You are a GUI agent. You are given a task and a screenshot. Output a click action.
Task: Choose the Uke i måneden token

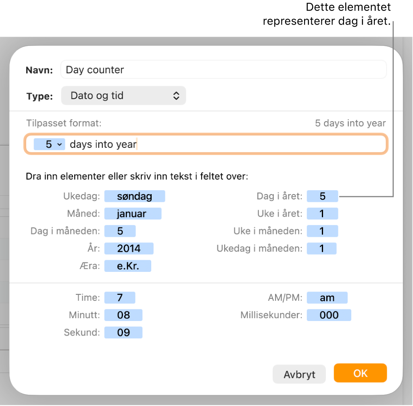[322, 231]
